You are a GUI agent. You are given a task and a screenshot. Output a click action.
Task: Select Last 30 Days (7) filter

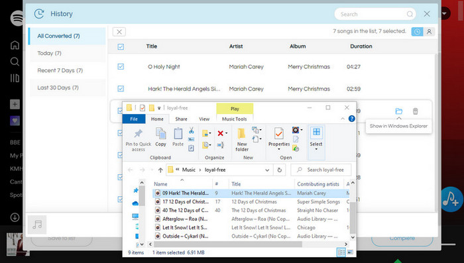pos(68,87)
